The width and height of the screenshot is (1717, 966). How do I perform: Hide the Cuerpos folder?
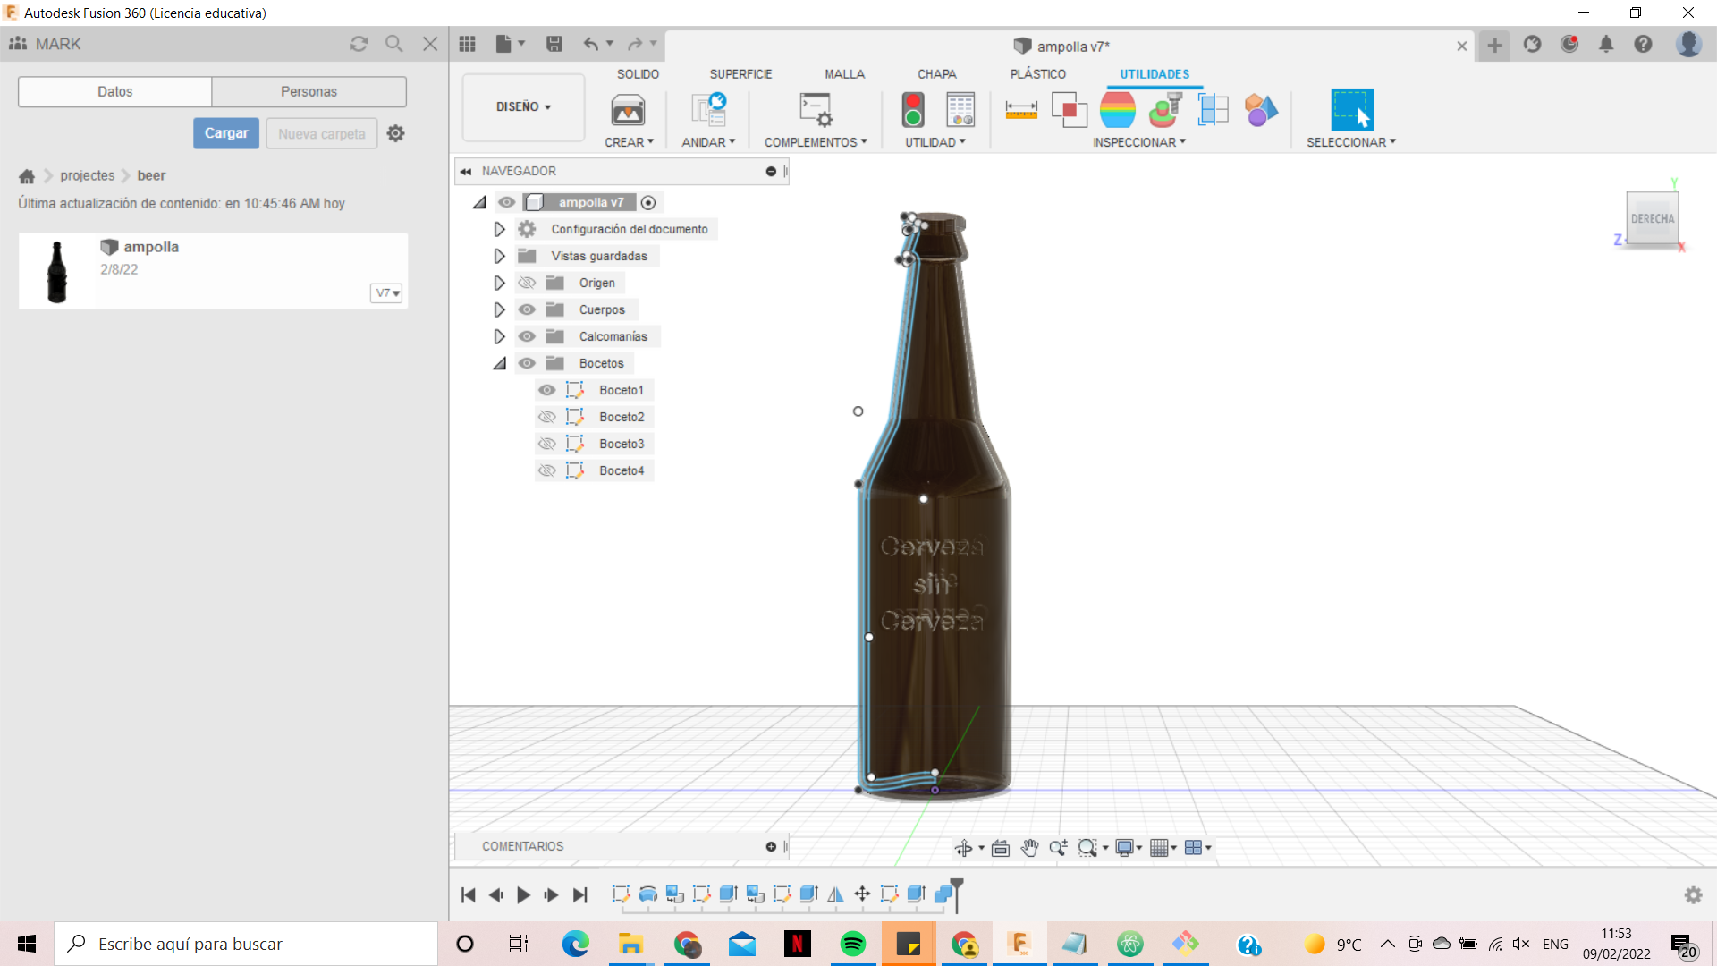click(527, 309)
